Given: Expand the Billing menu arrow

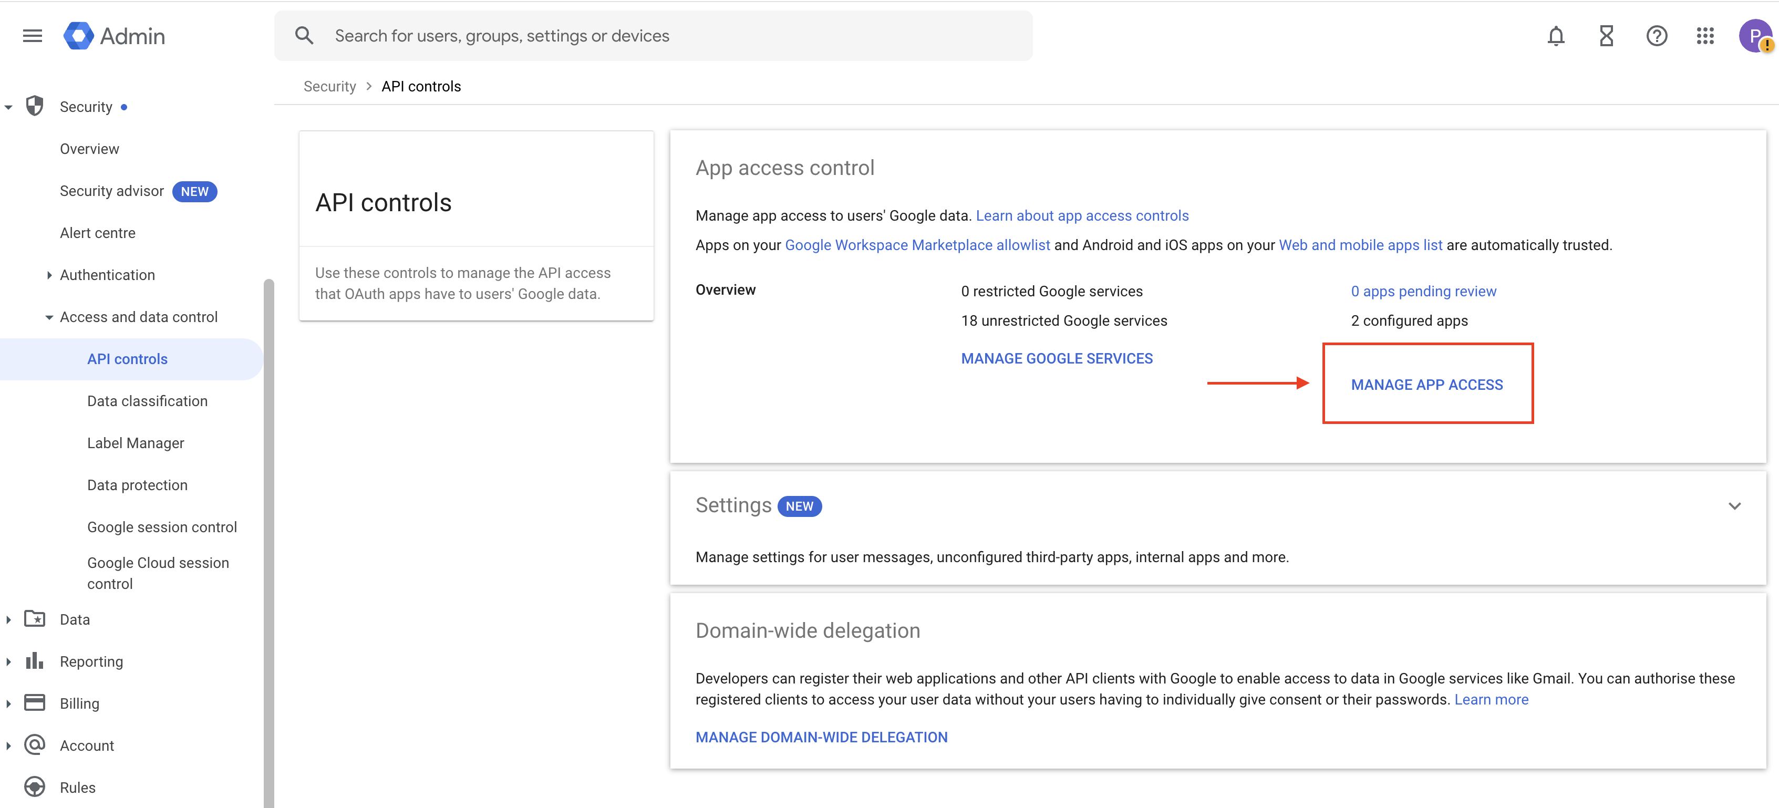Looking at the screenshot, I should point(8,703).
